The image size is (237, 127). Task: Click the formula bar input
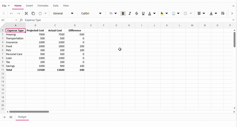(x=128, y=20)
